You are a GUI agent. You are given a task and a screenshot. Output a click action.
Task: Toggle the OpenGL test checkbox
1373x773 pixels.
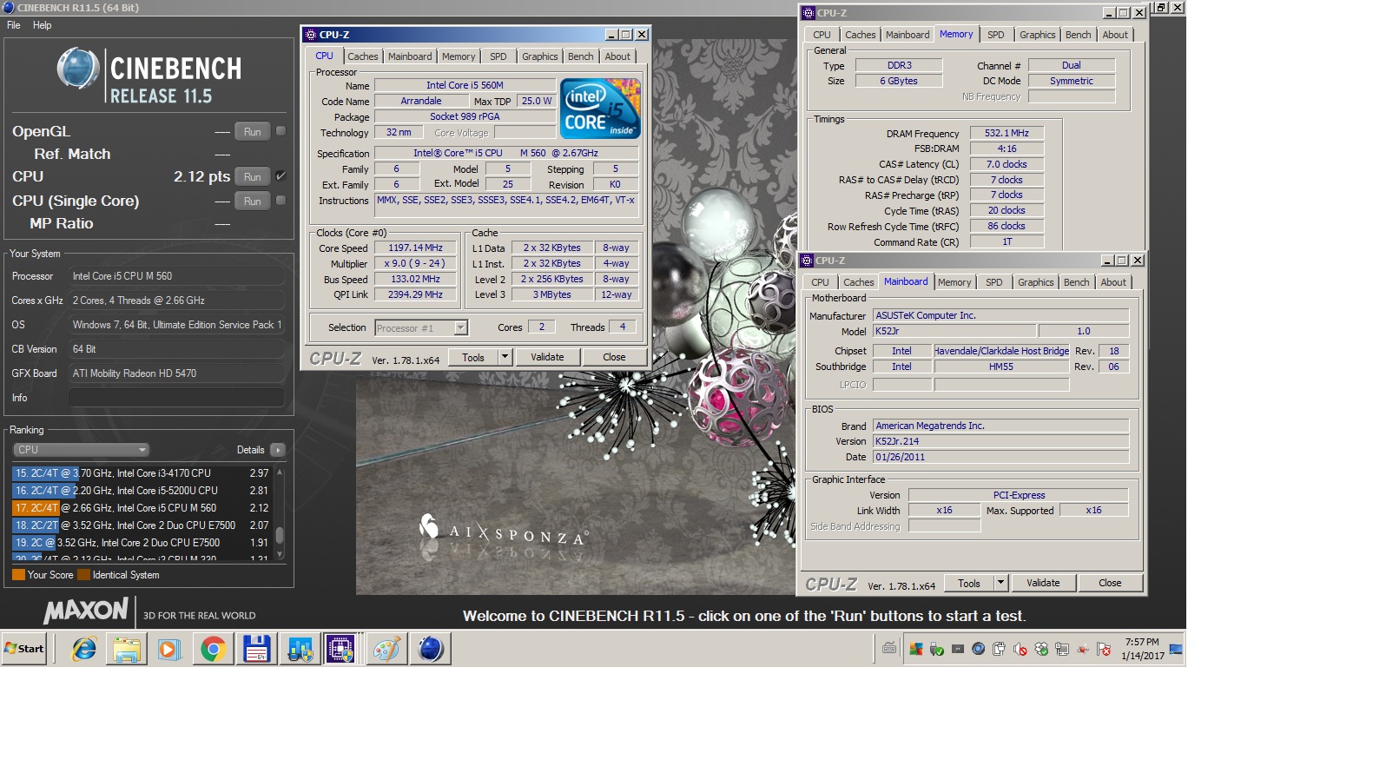tap(281, 131)
